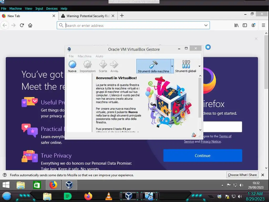Click the guest volume speaker icon
This screenshot has height=202, width=269.
241,185
